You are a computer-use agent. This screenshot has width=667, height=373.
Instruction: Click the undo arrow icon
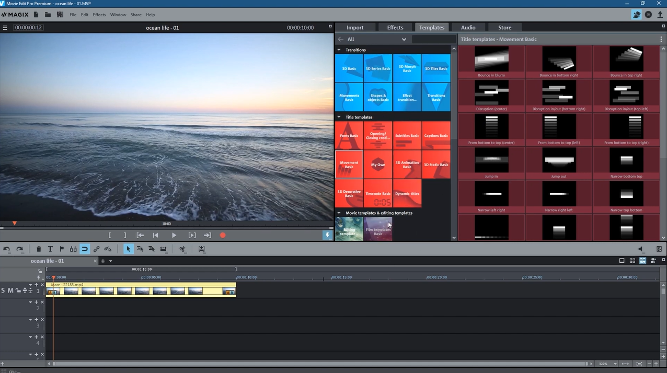[x=7, y=249]
